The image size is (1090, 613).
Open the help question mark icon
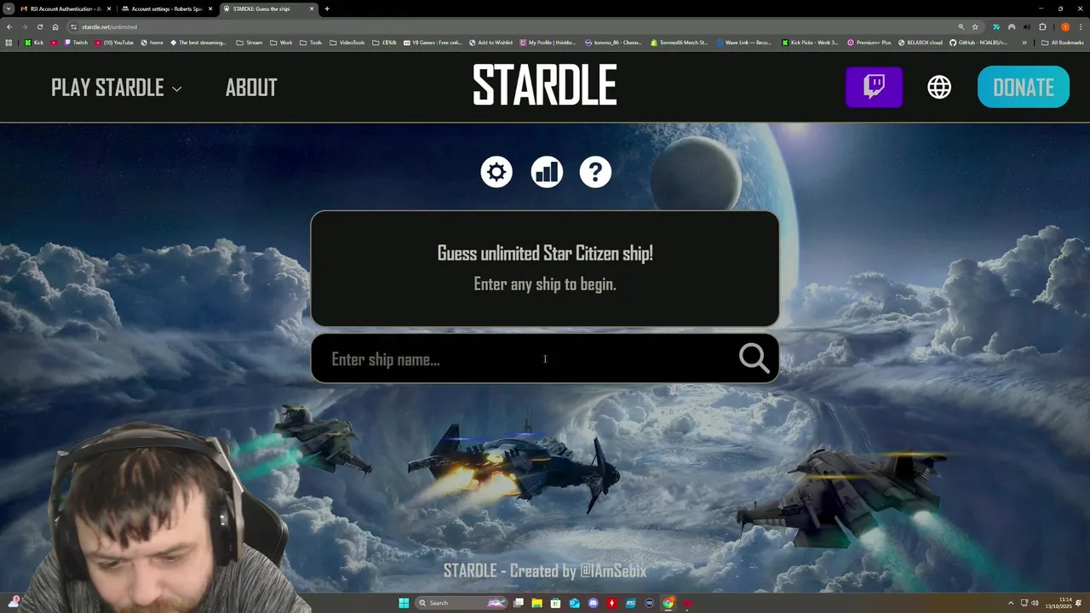coord(595,172)
